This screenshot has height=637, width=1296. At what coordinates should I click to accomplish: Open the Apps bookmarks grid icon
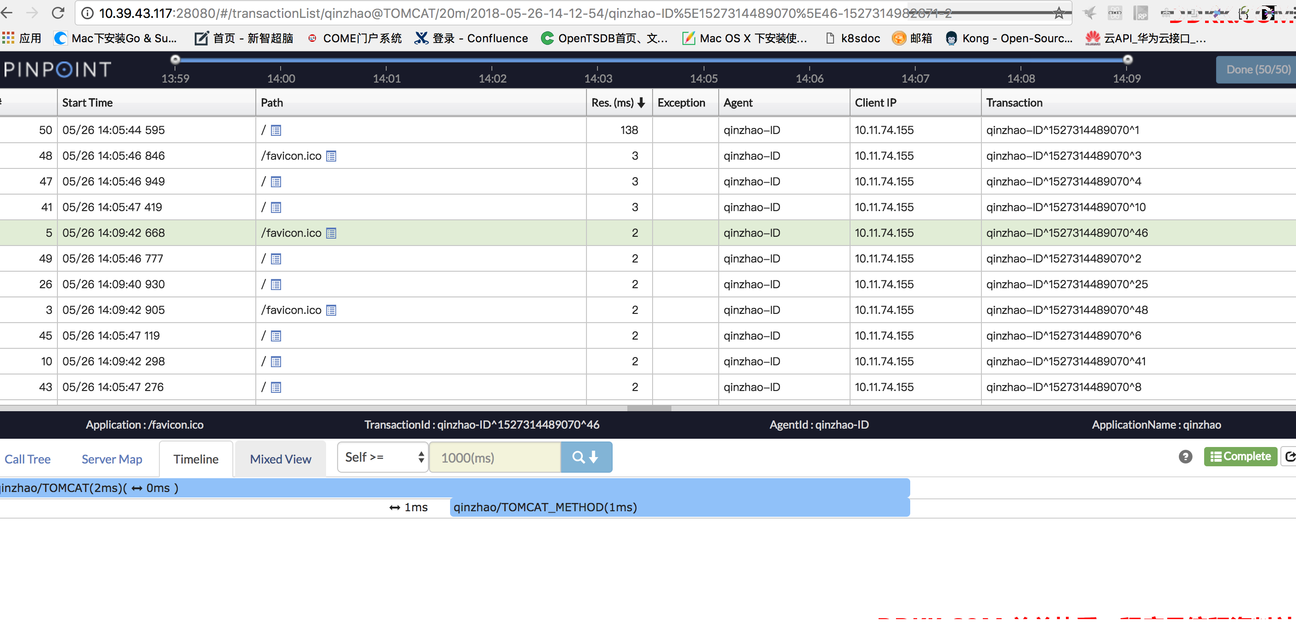pos(8,38)
